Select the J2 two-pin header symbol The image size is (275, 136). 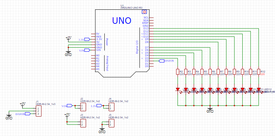coord(83,107)
